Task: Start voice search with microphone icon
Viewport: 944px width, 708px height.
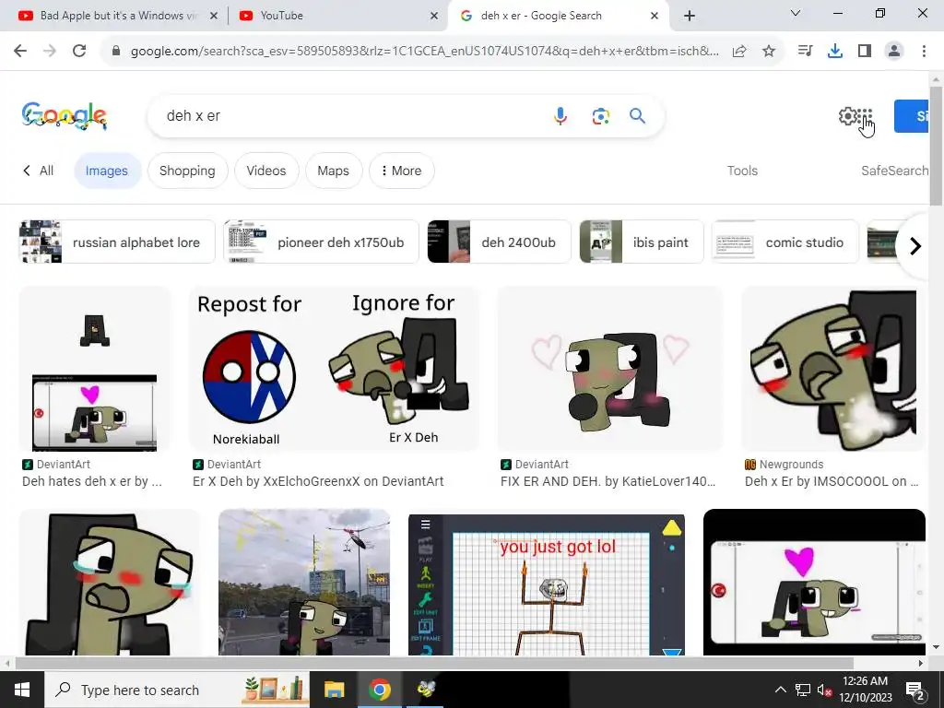Action: [560, 115]
